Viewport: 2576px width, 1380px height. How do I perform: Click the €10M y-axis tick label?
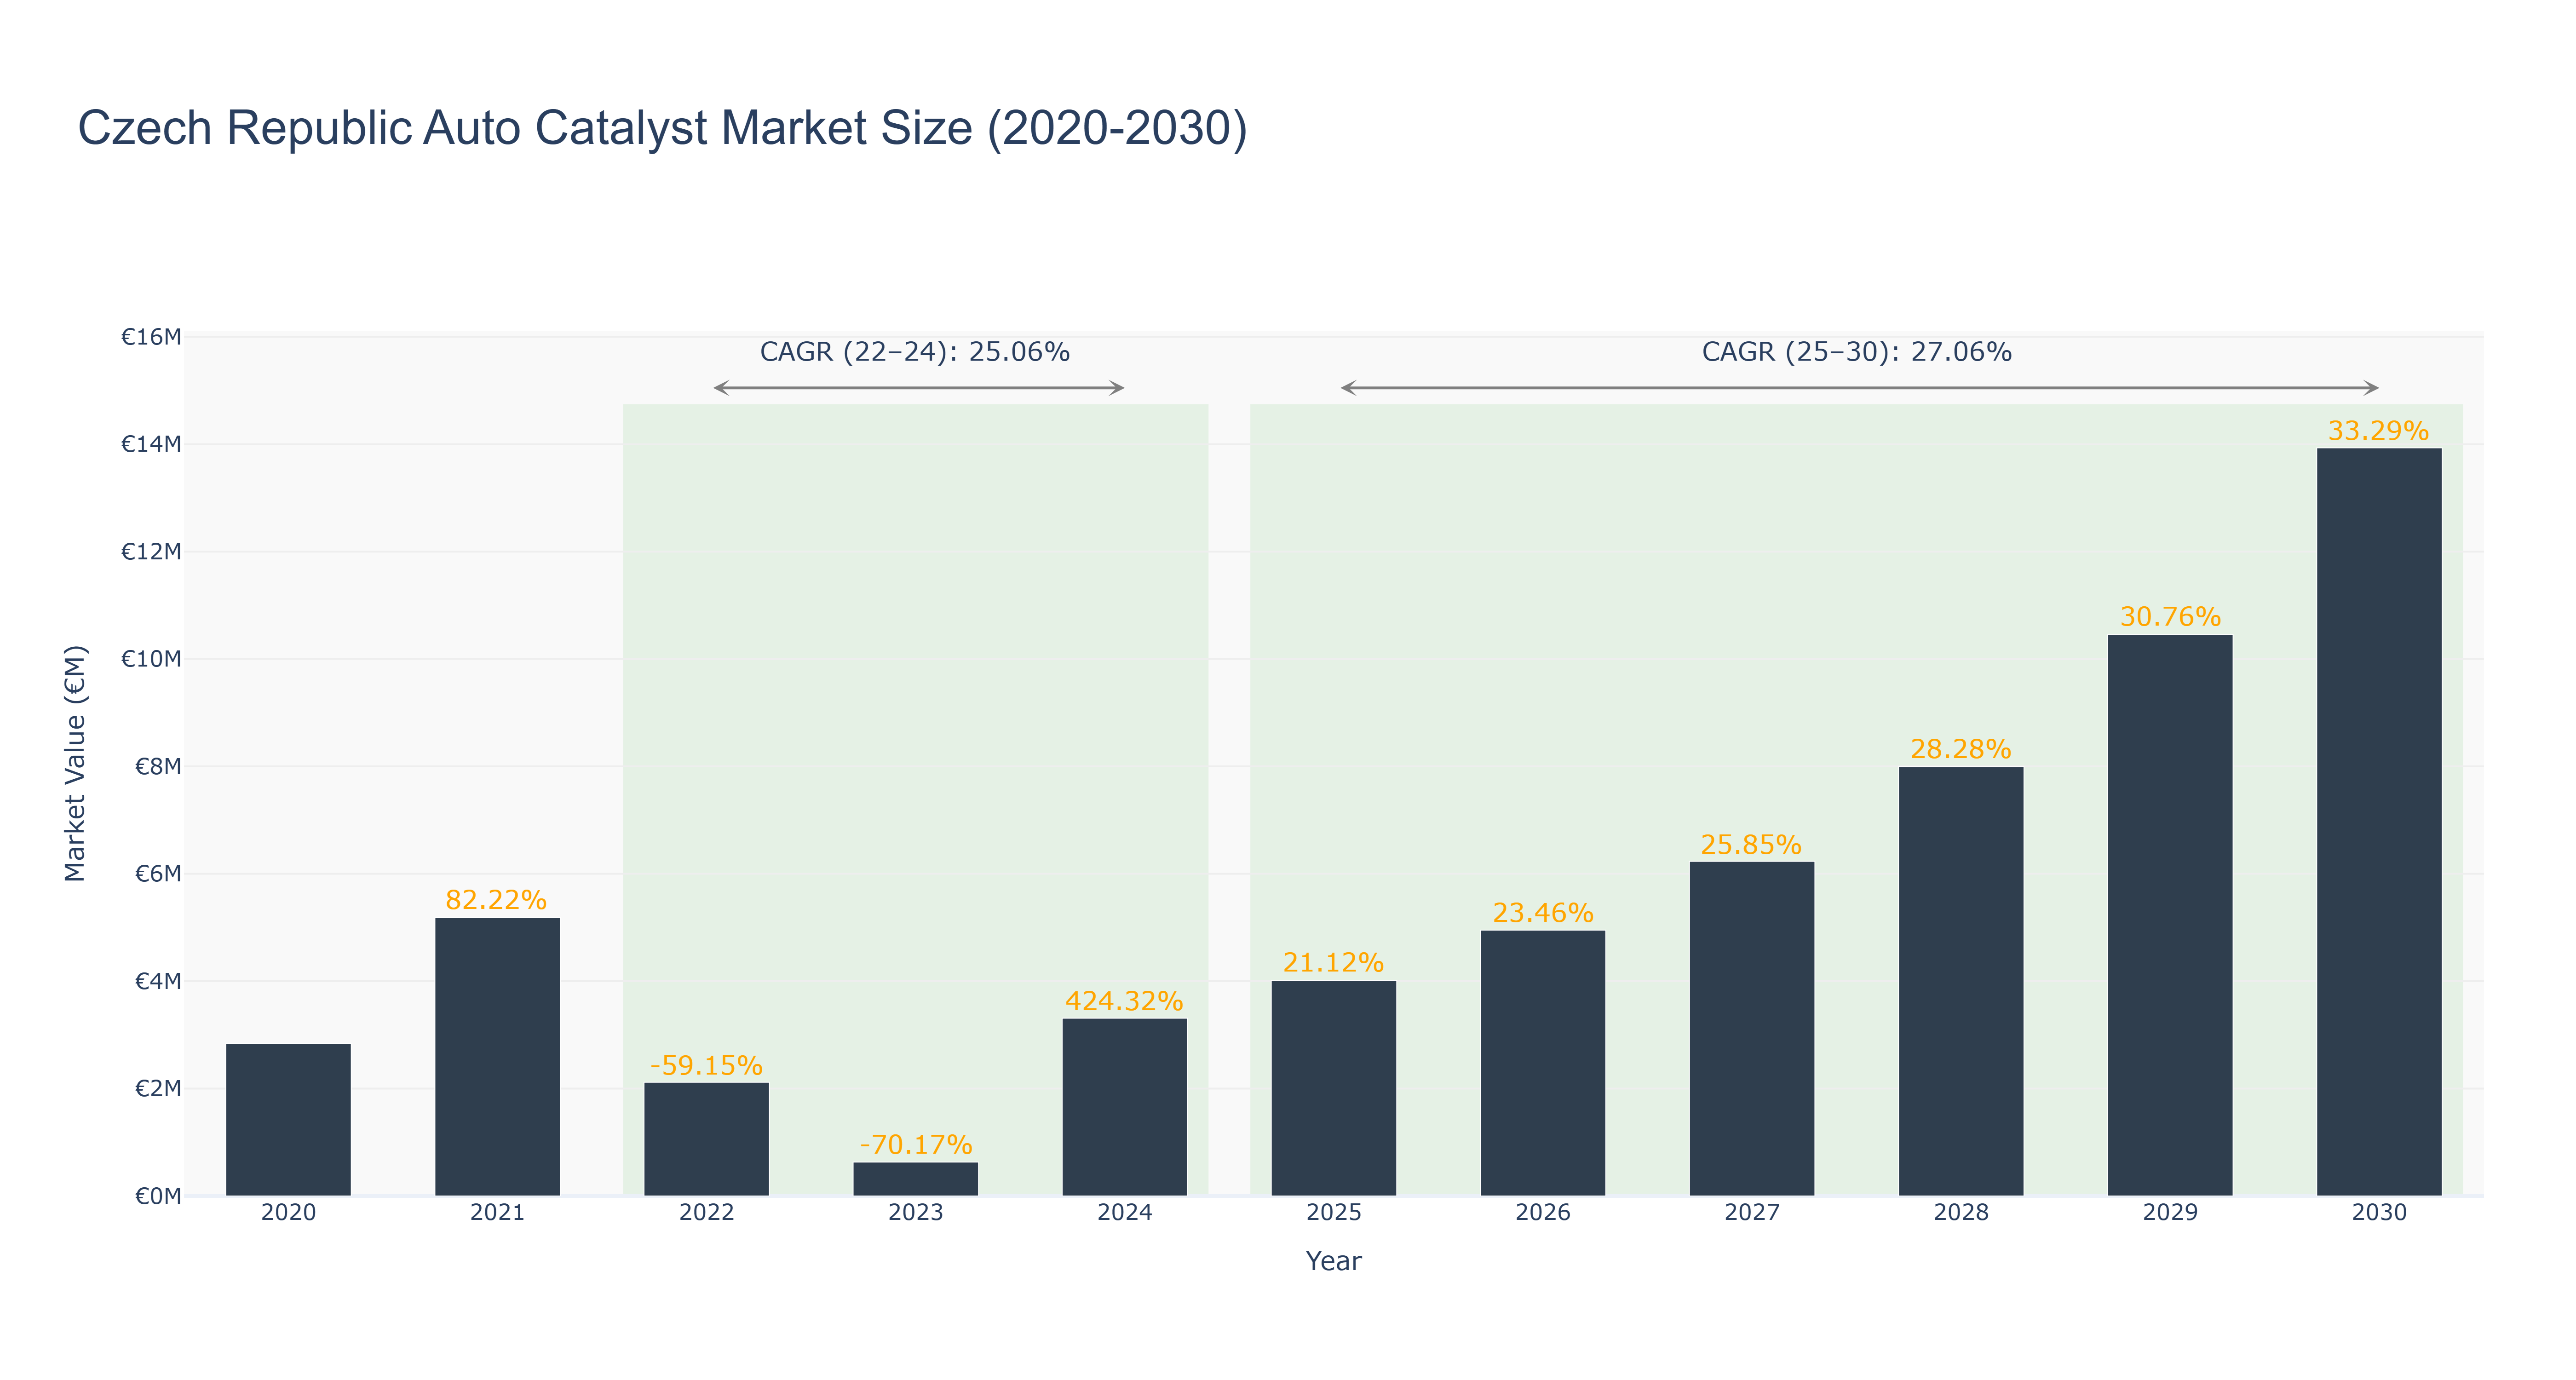click(x=151, y=659)
